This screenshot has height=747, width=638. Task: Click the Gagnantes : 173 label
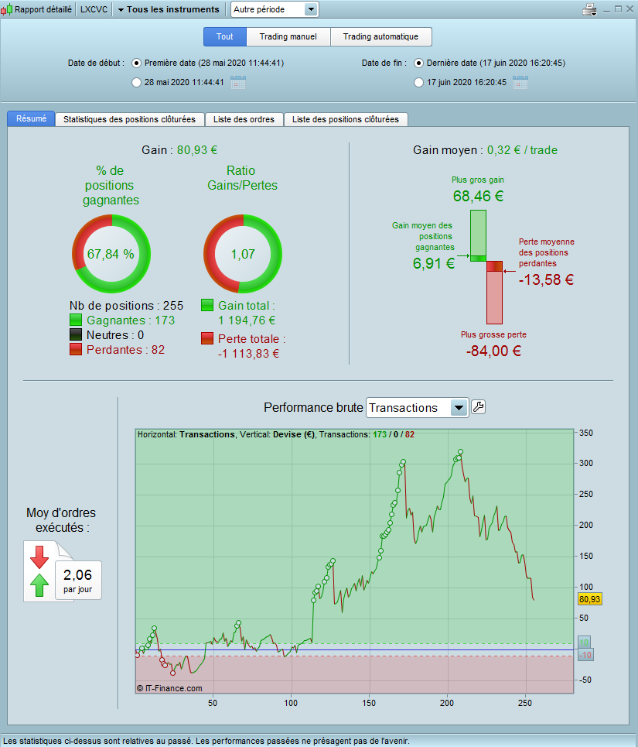(131, 320)
